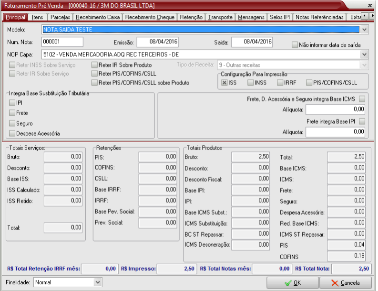Viewport: 378px width, 291px height.
Task: Open the Finalidade dropdown
Action: [98, 282]
